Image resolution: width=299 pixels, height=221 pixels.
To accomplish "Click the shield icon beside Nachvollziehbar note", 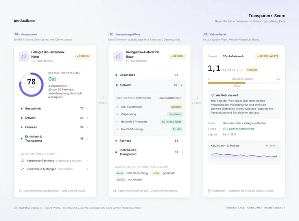I will point(20,191).
